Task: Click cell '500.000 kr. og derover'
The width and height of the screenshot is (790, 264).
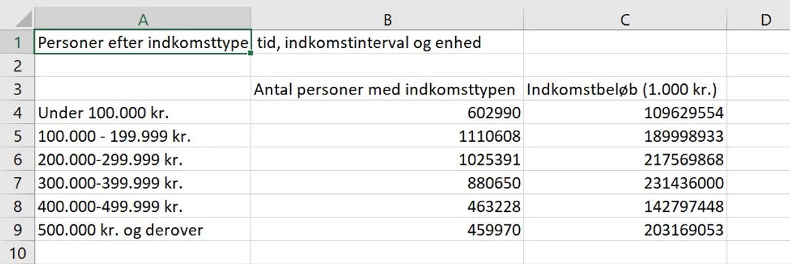Action: [x=143, y=229]
